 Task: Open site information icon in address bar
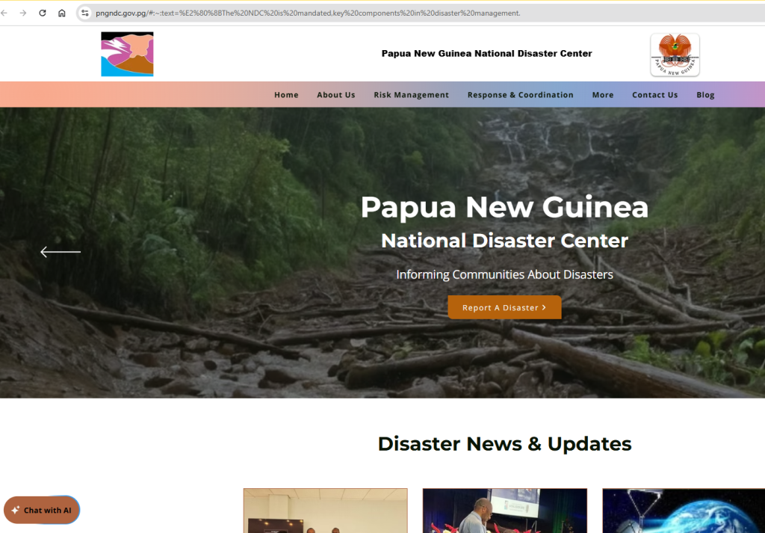tap(85, 13)
